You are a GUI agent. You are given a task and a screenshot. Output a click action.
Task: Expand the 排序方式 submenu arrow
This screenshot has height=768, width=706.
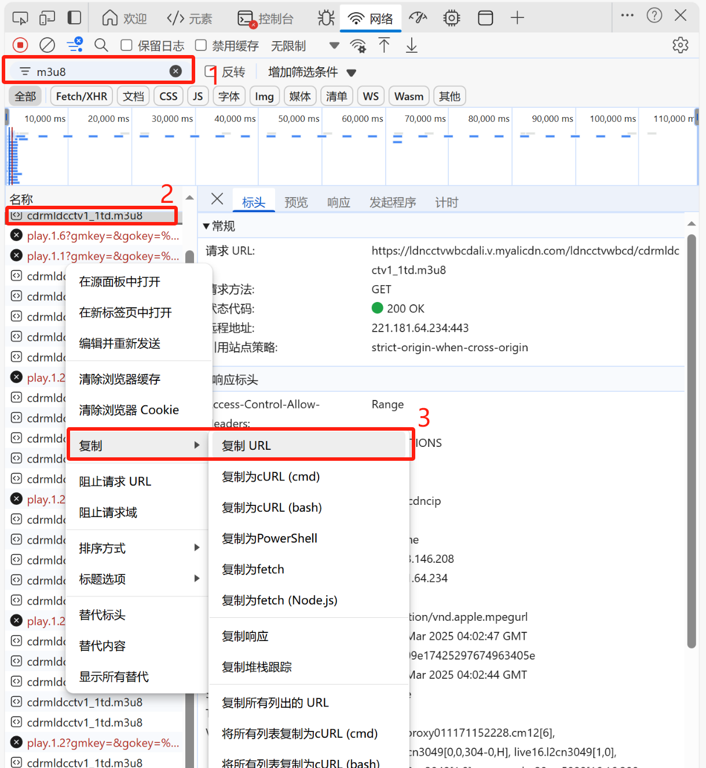tap(196, 547)
